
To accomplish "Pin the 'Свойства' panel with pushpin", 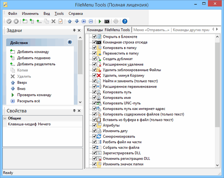I will [x=74, y=111].
